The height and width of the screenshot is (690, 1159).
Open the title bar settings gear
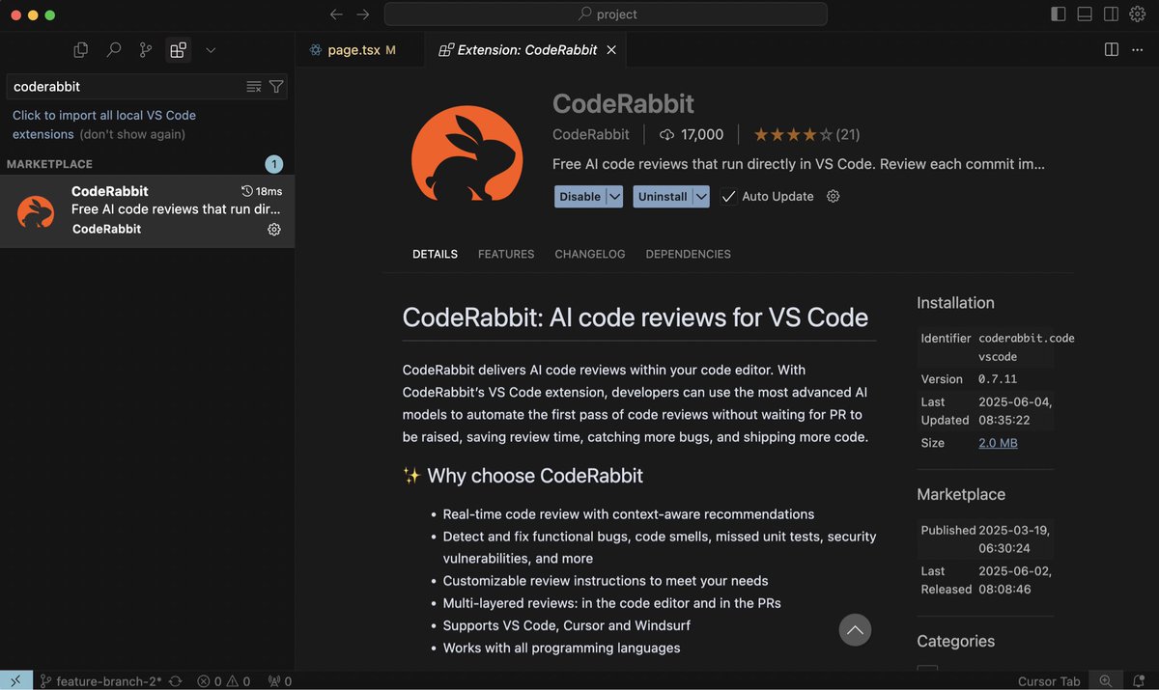tap(1137, 14)
